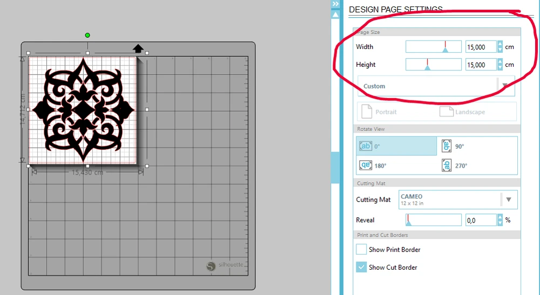Screen dimensions: 540x295
Task: Click the panel scroll up arrow button
Action: coord(335,15)
